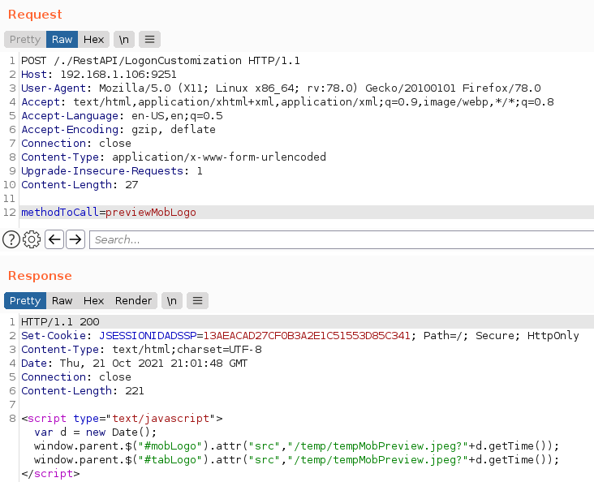Toggle newline display in Request panel
This screenshot has height=482, width=594.
(124, 39)
